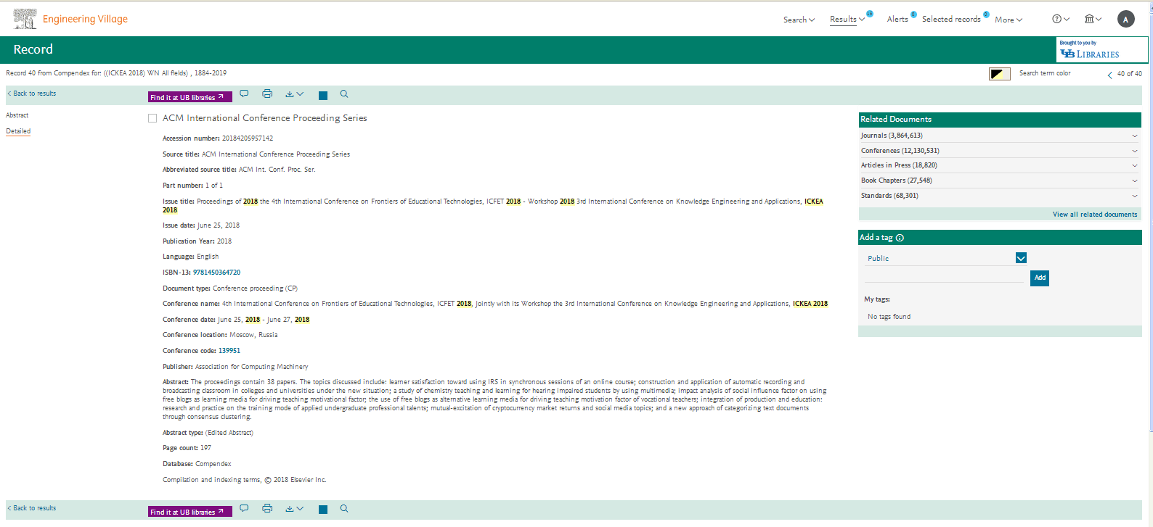
Task: Print record using top toolbar printer icon
Action: [x=267, y=94]
